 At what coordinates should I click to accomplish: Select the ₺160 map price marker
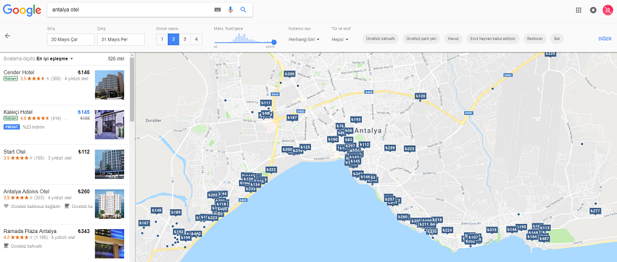click(x=332, y=139)
